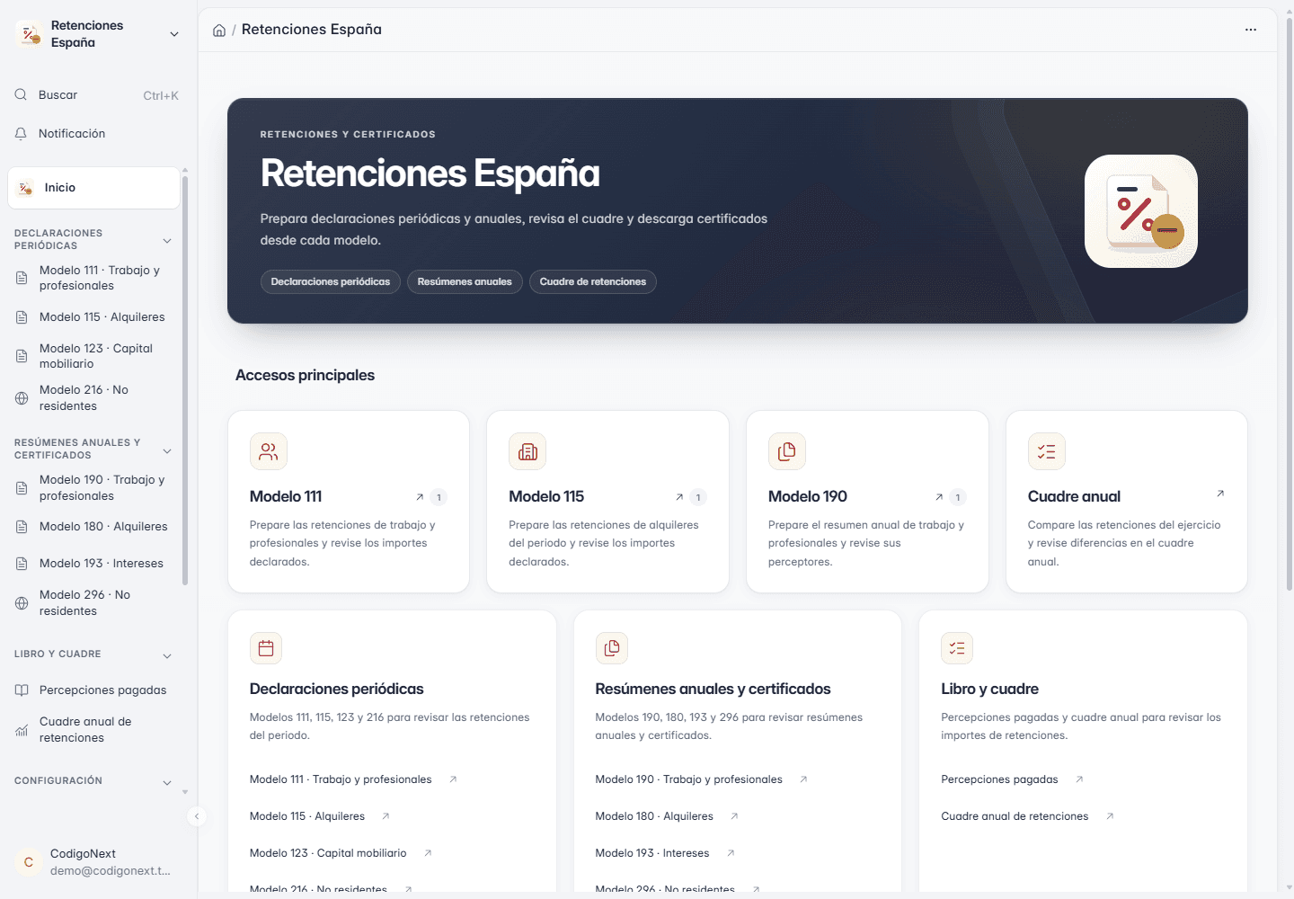1294x899 pixels.
Task: Click the Retenciones España hero logo image
Action: pos(1141,211)
